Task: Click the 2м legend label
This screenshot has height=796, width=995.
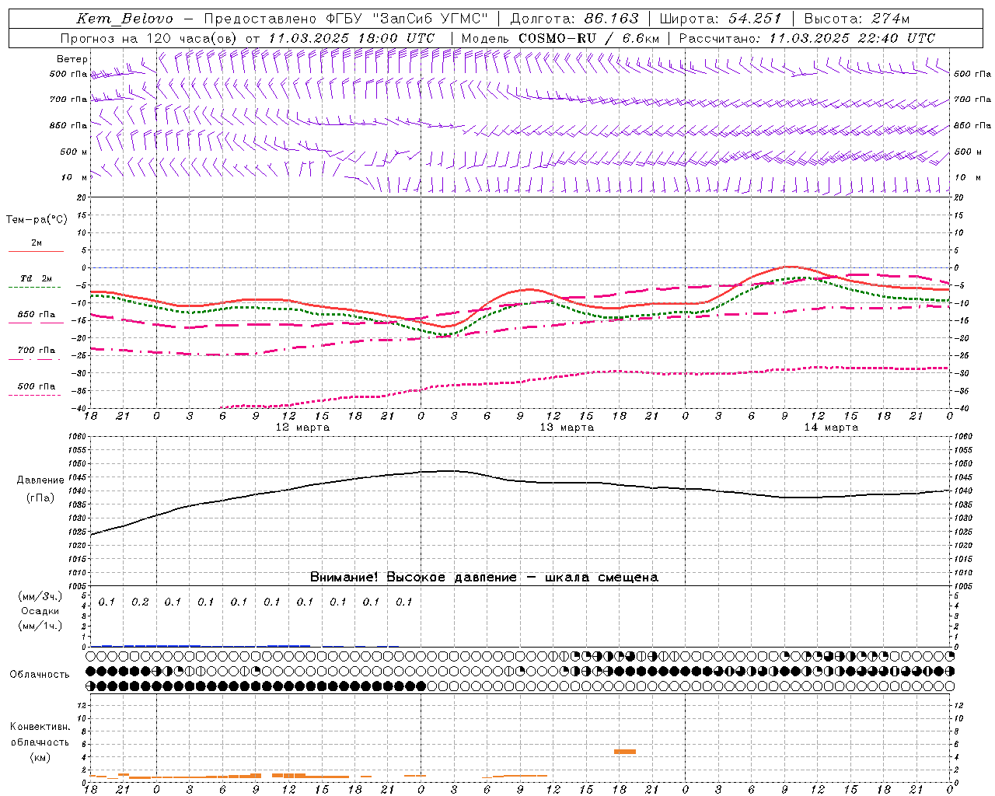Action: [x=37, y=243]
